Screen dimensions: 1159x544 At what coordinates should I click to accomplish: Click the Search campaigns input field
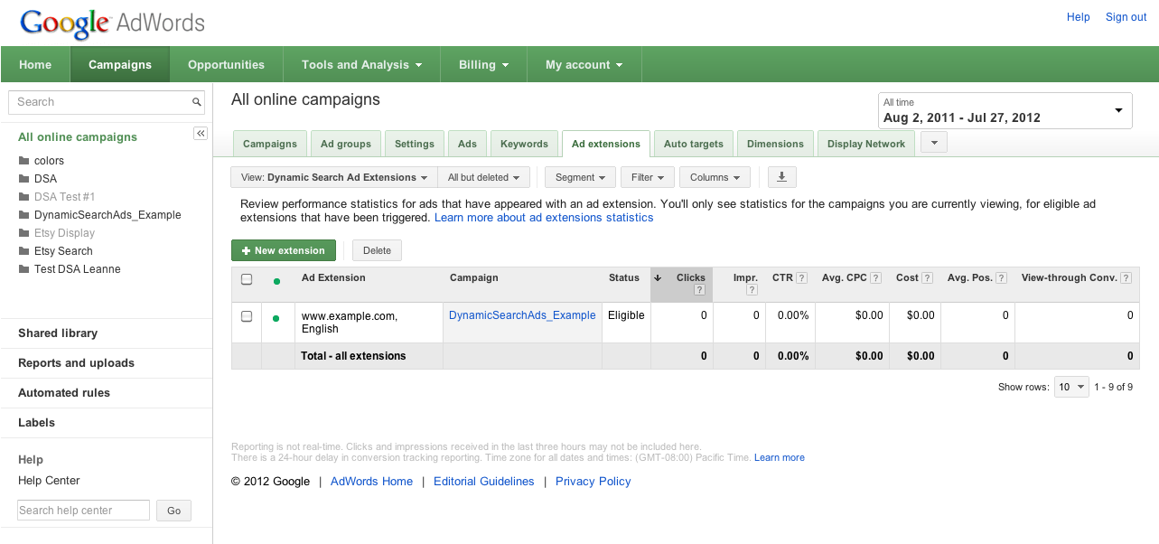pyautogui.click(x=99, y=102)
